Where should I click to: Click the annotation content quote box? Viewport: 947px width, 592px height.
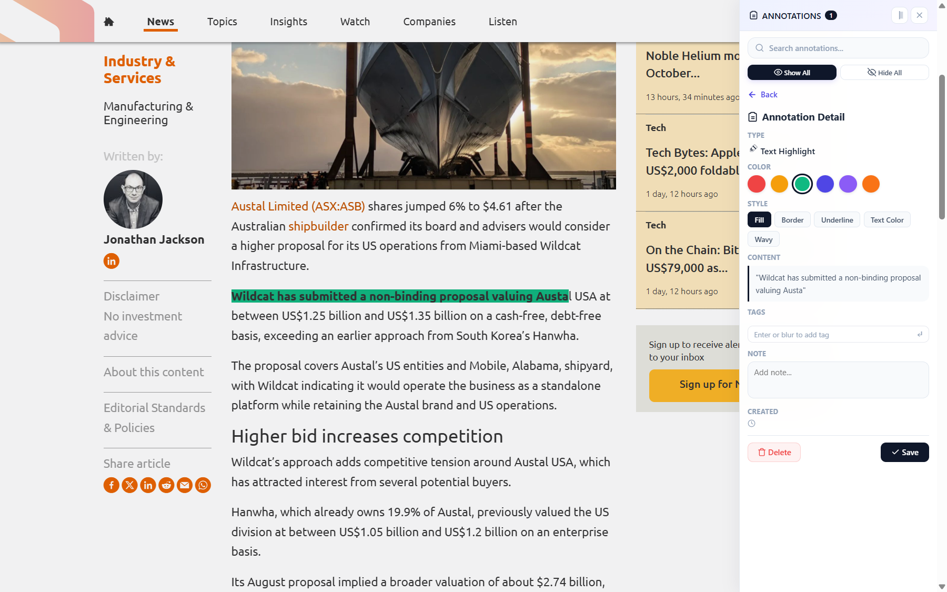[x=838, y=284]
